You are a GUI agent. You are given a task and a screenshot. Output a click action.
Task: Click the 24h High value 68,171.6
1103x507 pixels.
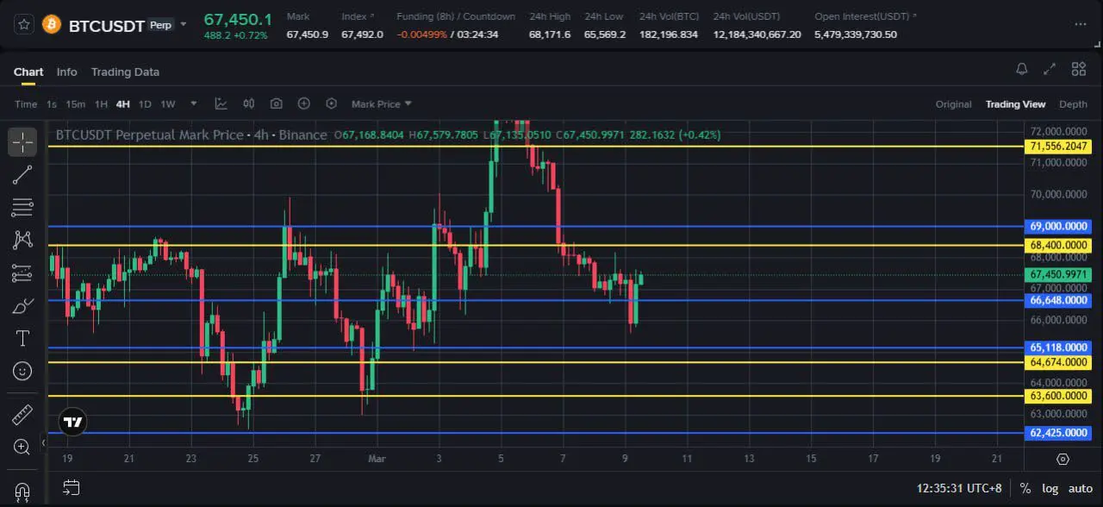click(550, 34)
